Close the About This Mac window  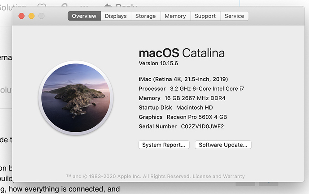tap(22, 16)
